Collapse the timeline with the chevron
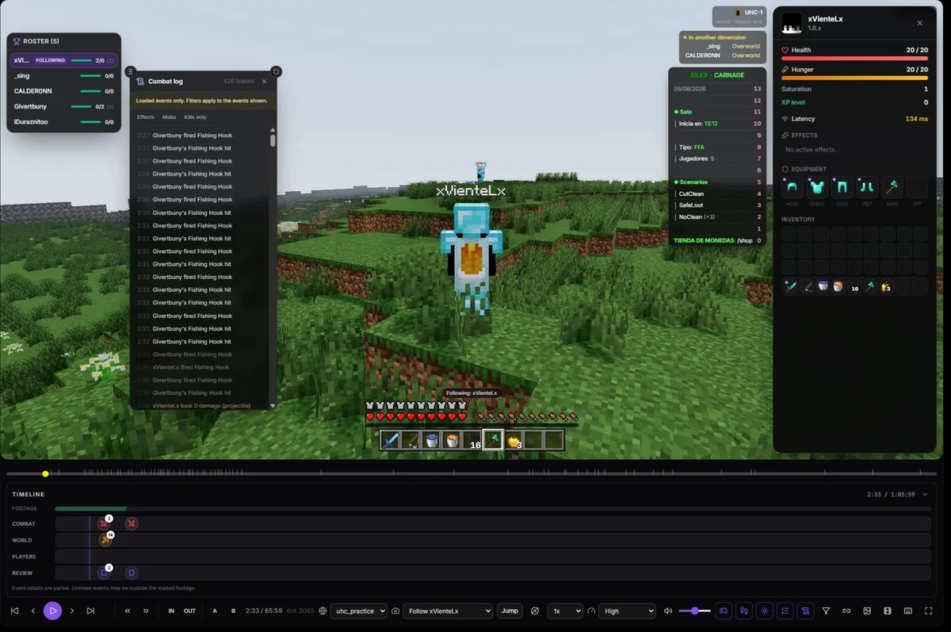The height and width of the screenshot is (632, 951). pyautogui.click(x=925, y=494)
